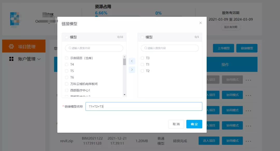Image resolution: width=280 pixels, height=151 pixels.
Task: Check the T5 model checkbox
Action: (x=67, y=71)
